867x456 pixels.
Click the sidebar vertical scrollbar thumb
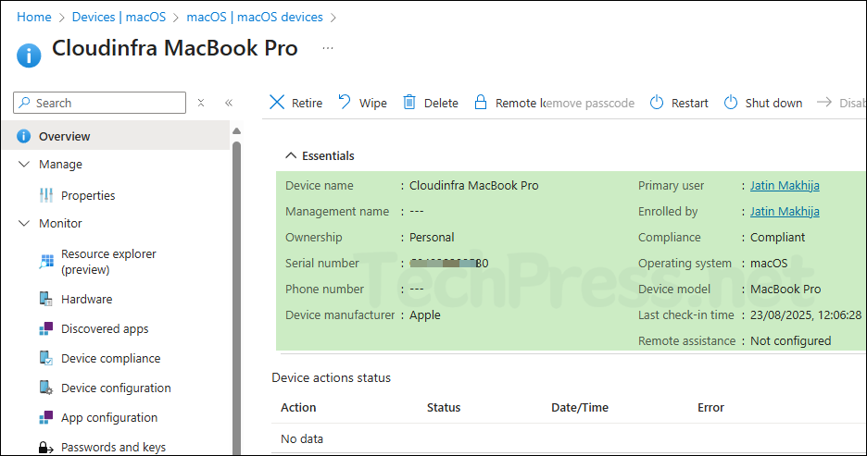[x=236, y=298]
